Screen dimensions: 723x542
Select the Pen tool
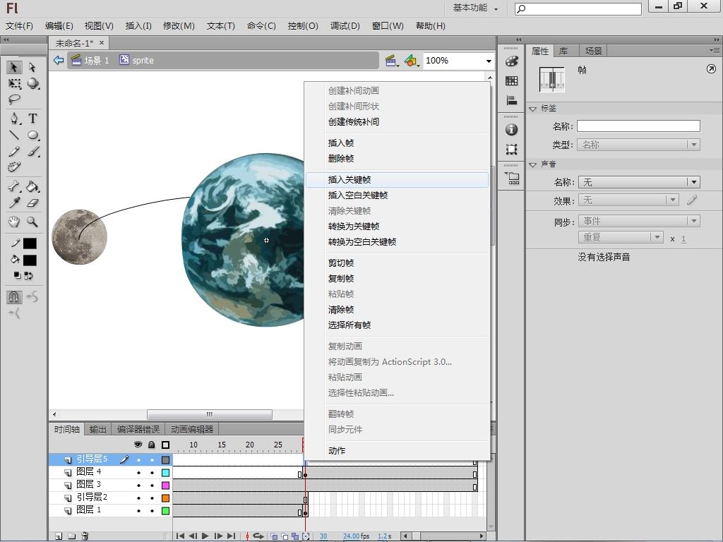(x=14, y=119)
